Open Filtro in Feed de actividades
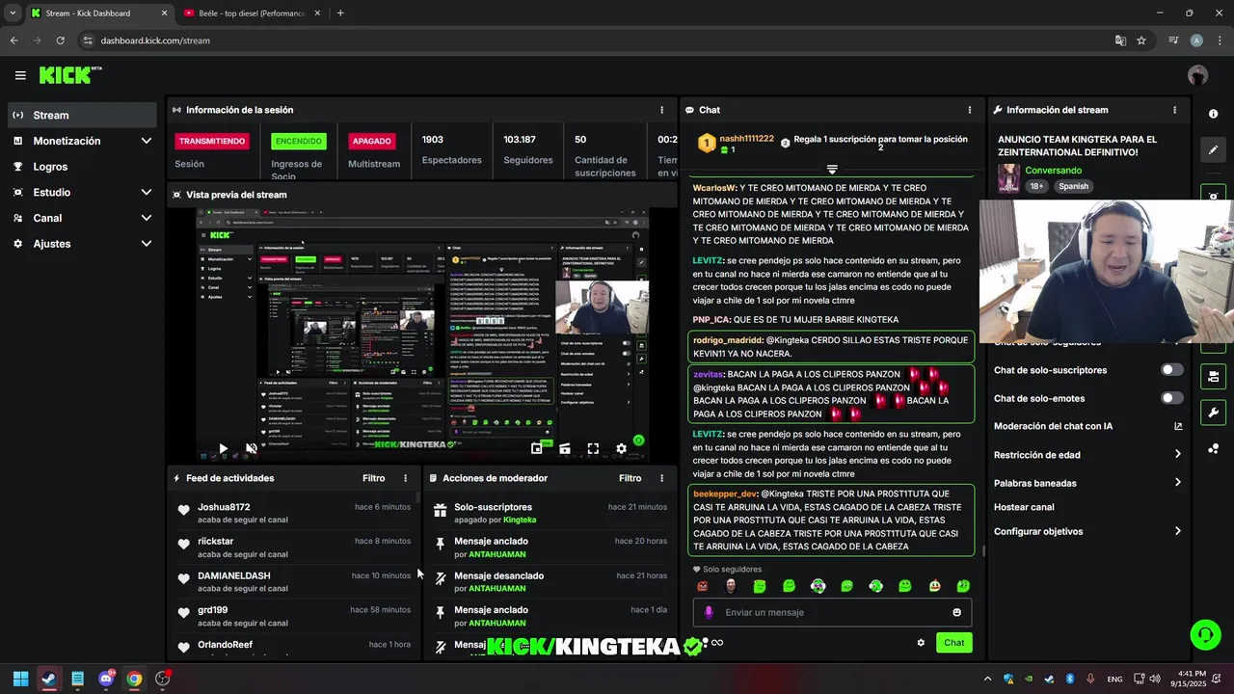 tap(373, 478)
